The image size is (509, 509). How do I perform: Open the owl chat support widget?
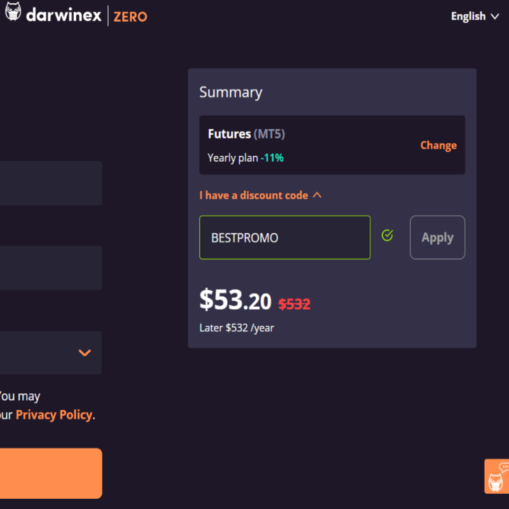click(497, 476)
